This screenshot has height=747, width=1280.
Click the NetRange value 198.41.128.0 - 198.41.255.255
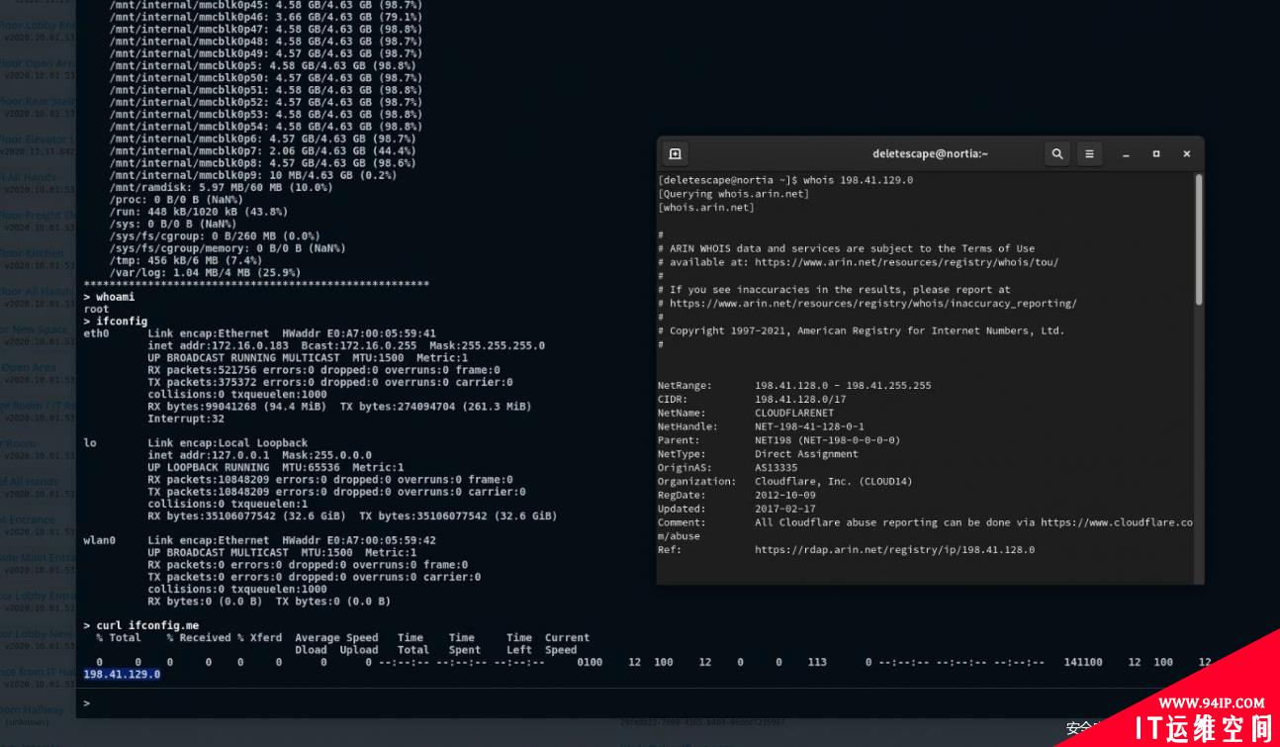pyautogui.click(x=843, y=386)
